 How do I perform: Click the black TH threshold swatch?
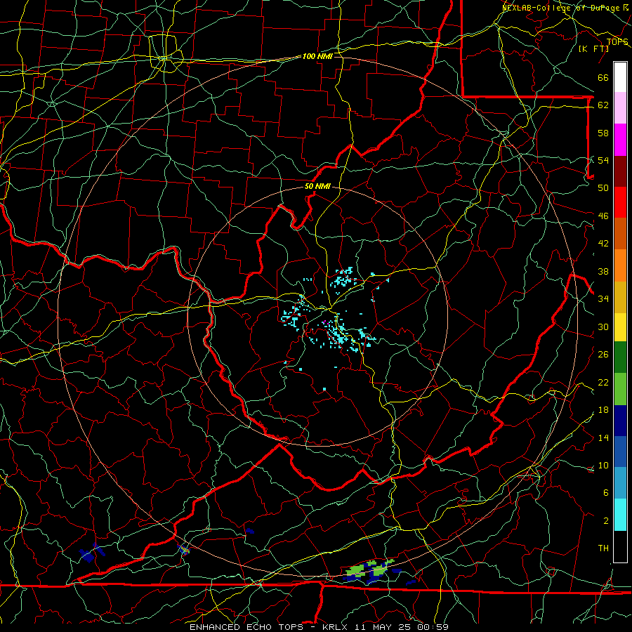click(x=620, y=546)
